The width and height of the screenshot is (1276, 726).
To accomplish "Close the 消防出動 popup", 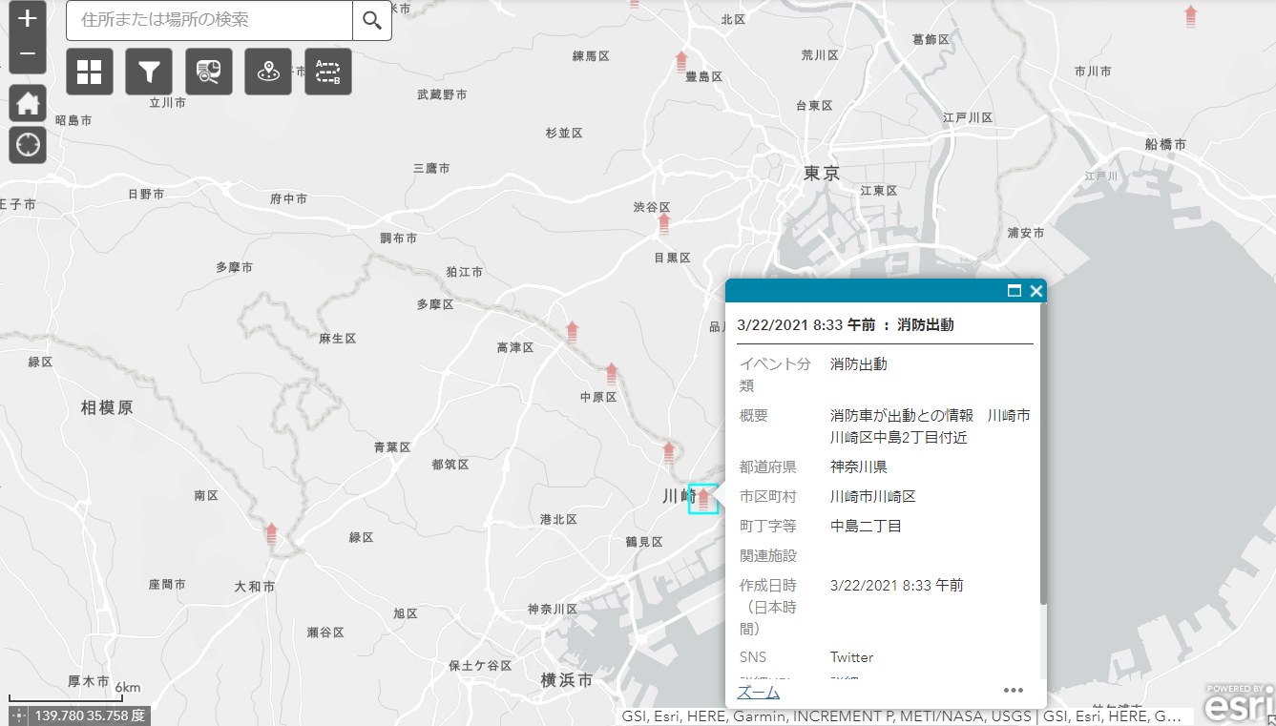I will click(x=1035, y=291).
